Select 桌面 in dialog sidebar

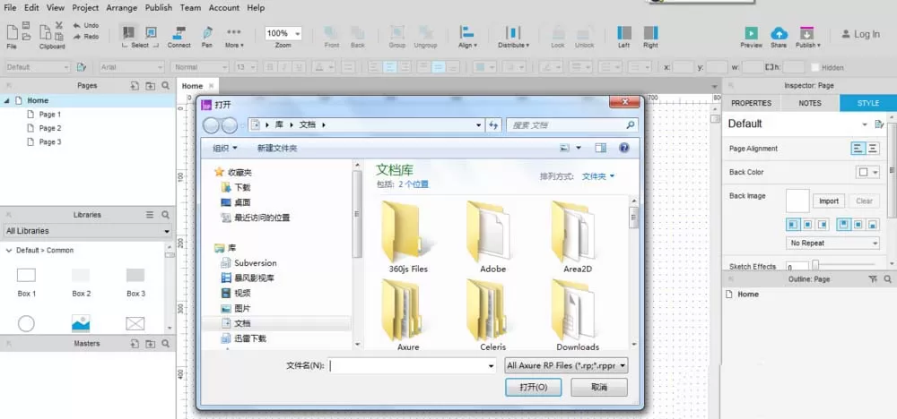[242, 202]
